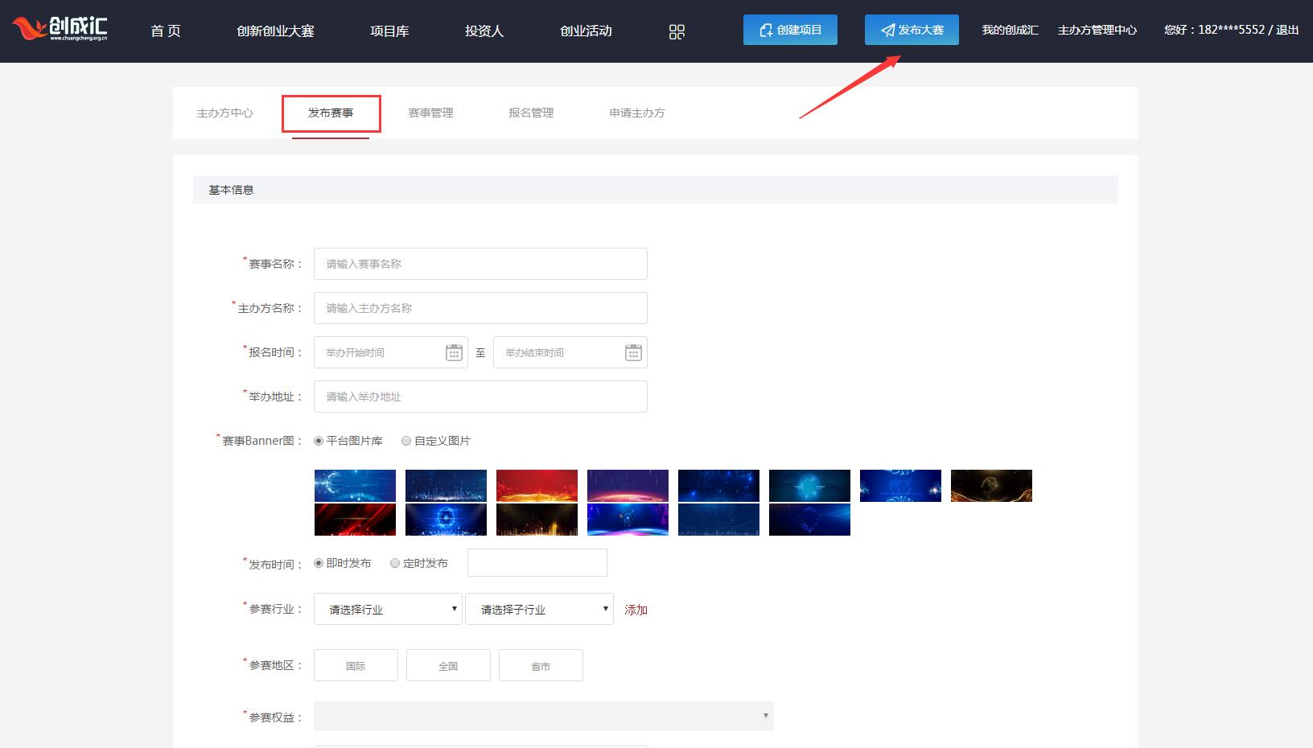The height and width of the screenshot is (748, 1313).
Task: Open 创新创业大赛 in navigation menu
Action: pyautogui.click(x=275, y=31)
